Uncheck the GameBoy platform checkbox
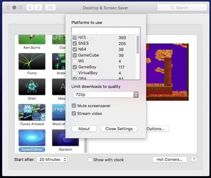211x178 pixels. (75, 67)
